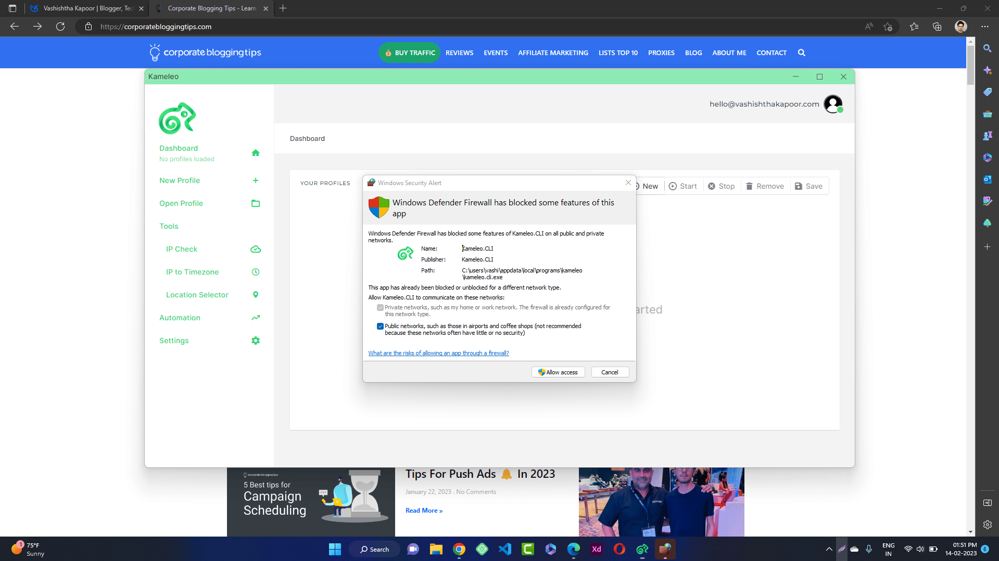This screenshot has height=561, width=999.
Task: Click the IP to Timezone clock icon
Action: (255, 272)
